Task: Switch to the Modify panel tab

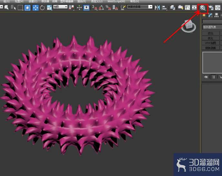Action: click(210, 15)
